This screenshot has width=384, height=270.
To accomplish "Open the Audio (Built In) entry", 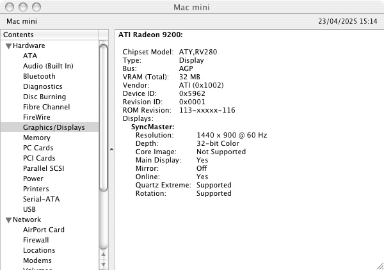I will [48, 66].
